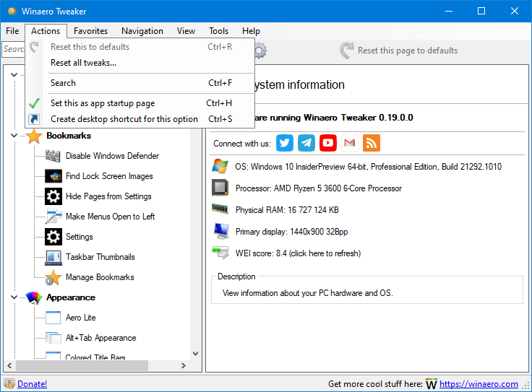Viewport: 532px width, 392px height.
Task: Click the Alt+Tab Appearance icon
Action: (53, 338)
